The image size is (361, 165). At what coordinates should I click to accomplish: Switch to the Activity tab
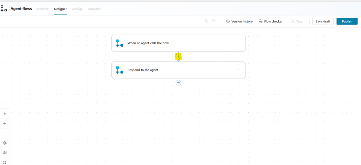pos(77,9)
